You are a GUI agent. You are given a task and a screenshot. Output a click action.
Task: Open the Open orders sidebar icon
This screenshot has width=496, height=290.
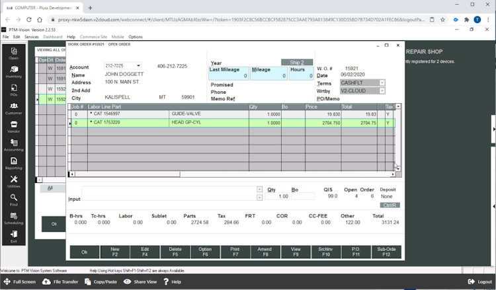(x=14, y=54)
